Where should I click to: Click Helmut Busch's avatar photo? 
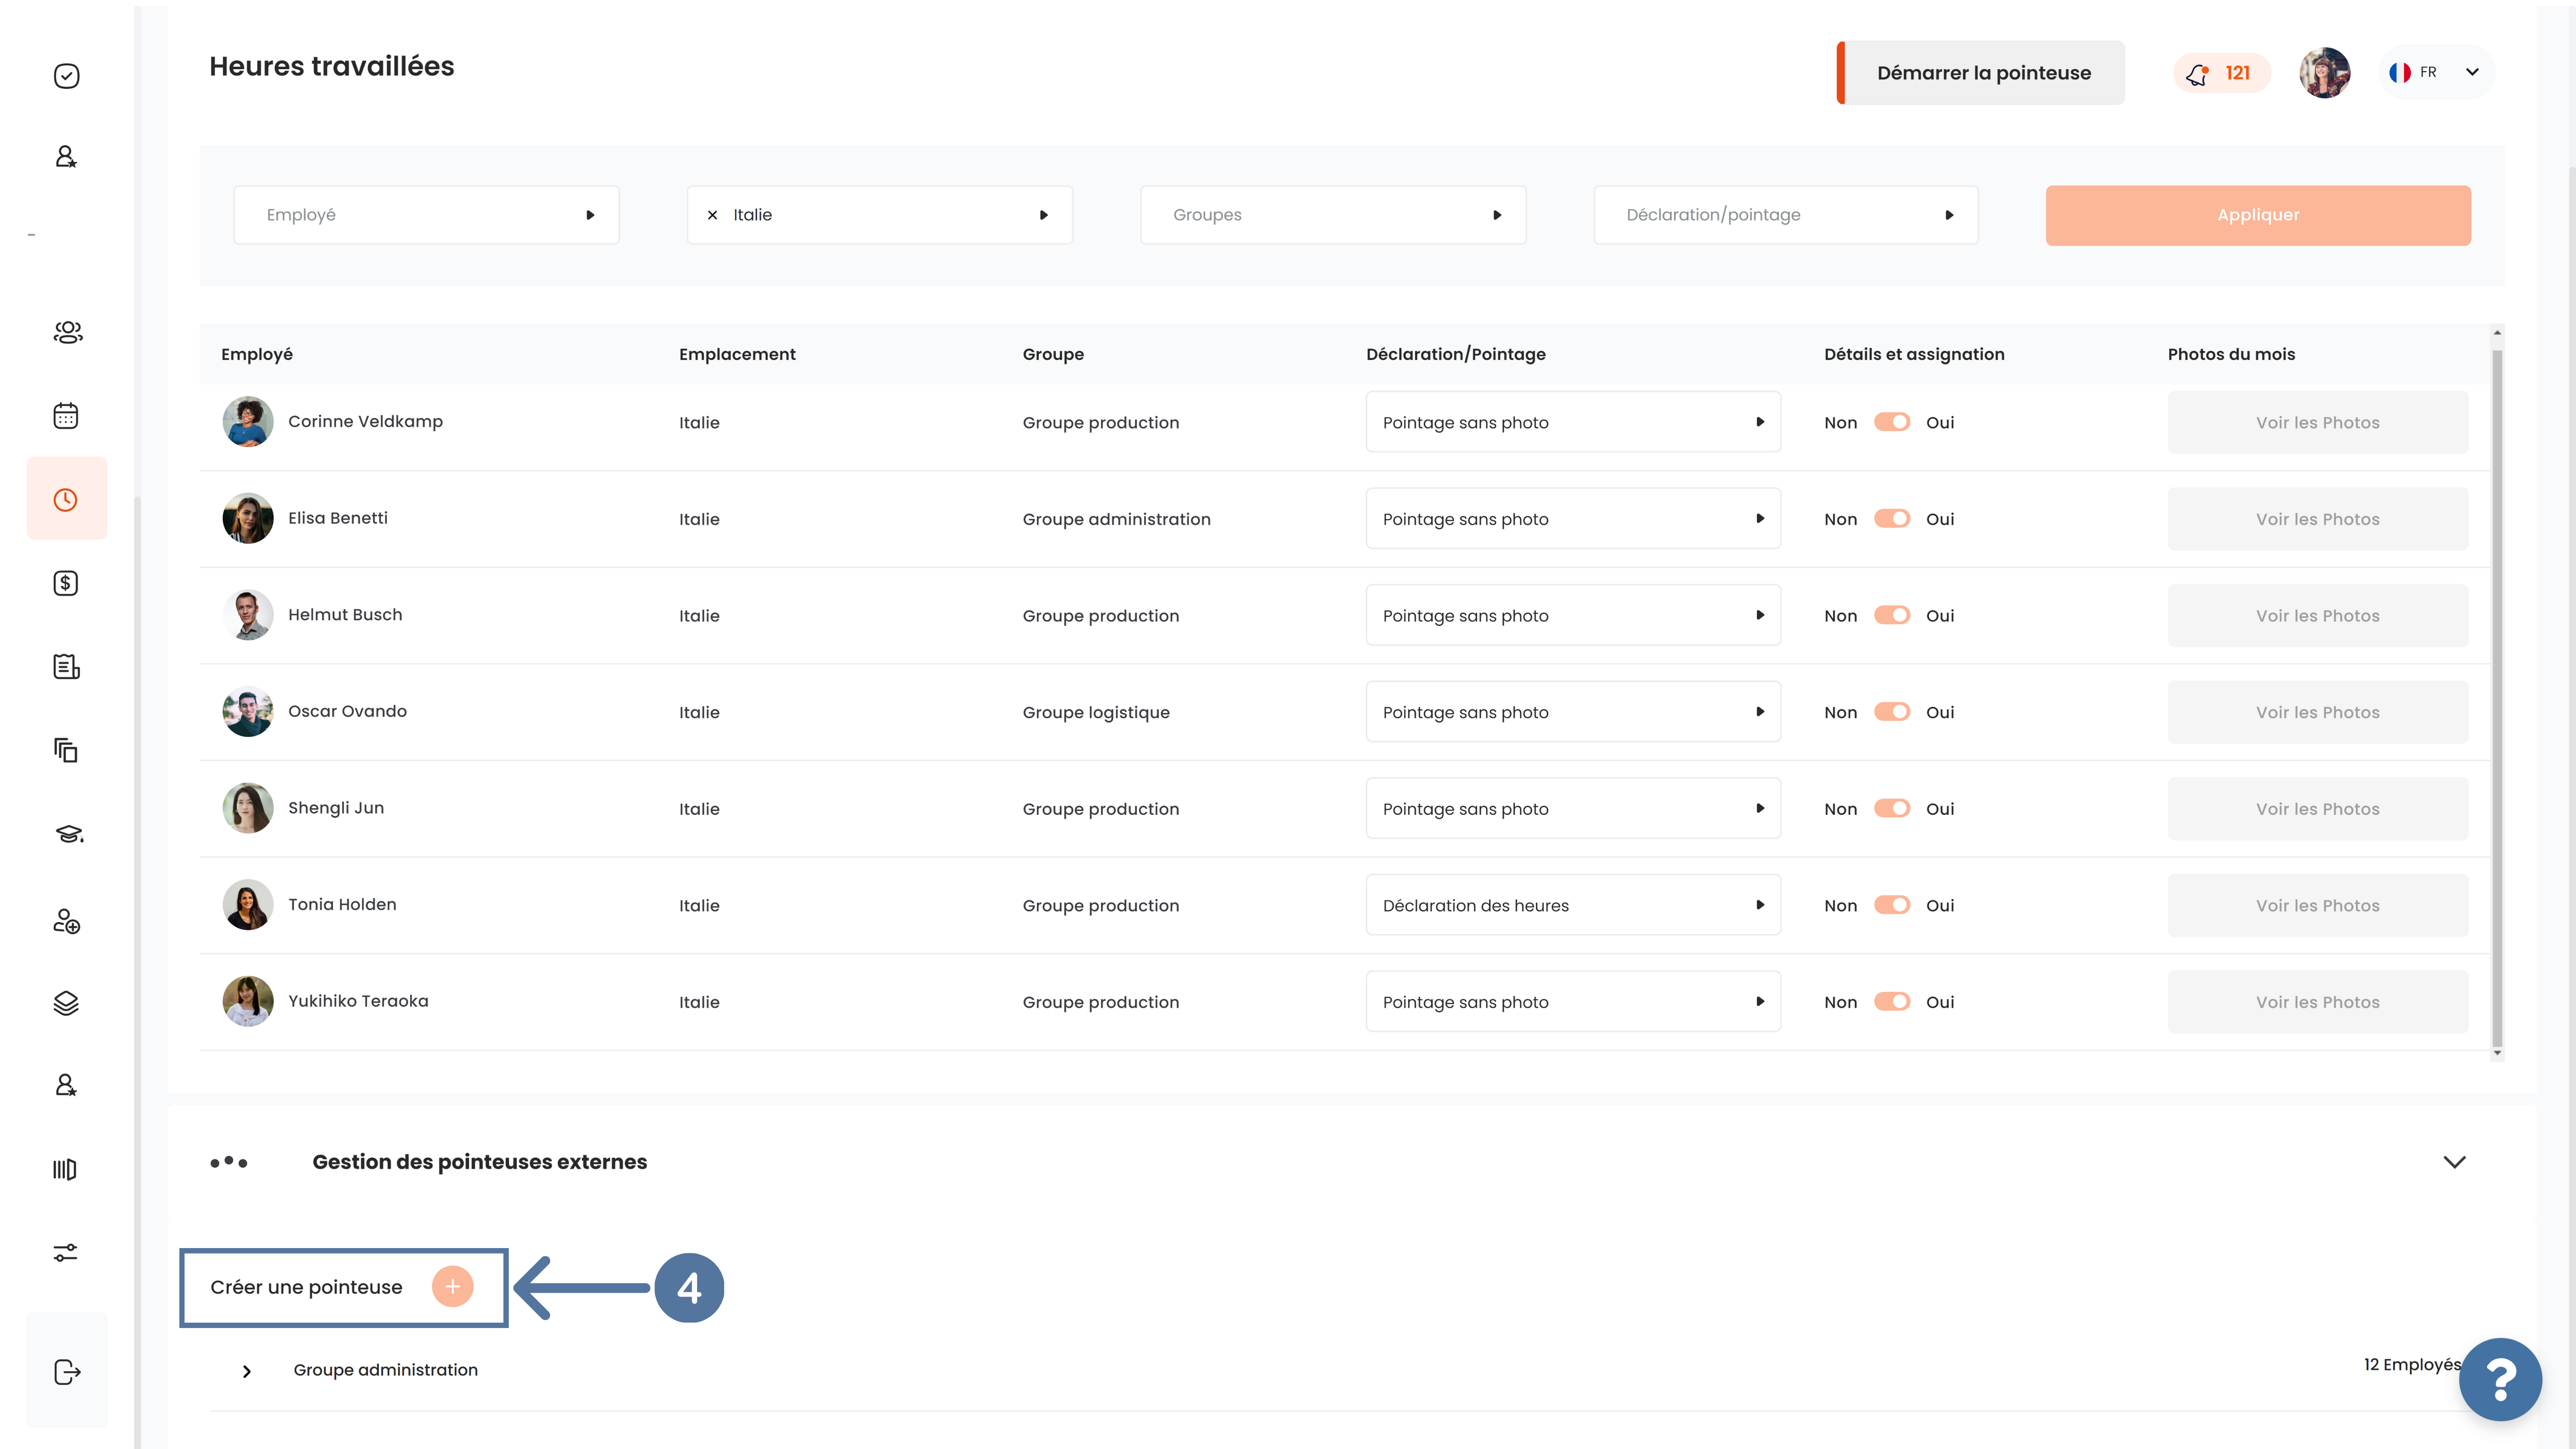(248, 615)
